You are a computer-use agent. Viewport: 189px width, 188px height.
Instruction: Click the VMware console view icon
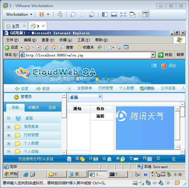tap(146, 14)
